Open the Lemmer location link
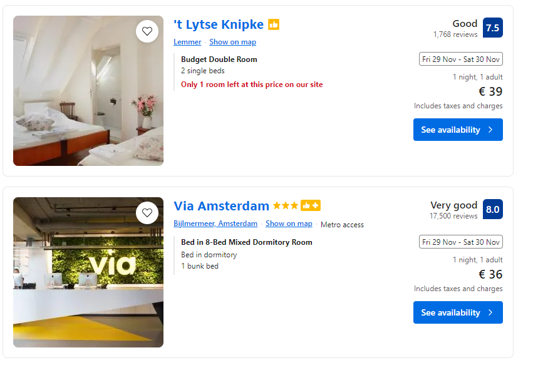The width and height of the screenshot is (533, 365). pos(187,42)
